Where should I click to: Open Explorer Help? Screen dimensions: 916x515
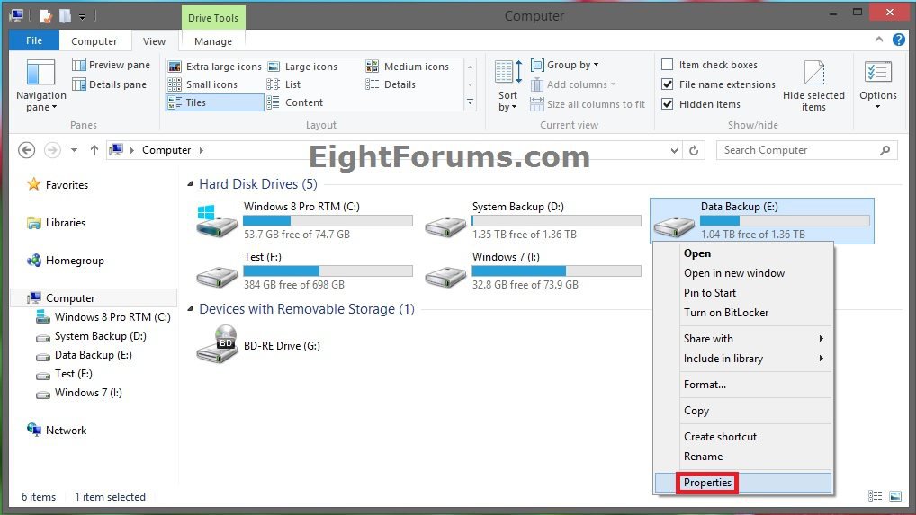tap(899, 40)
